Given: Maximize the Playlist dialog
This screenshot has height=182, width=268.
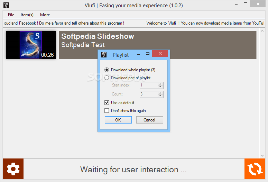Looking at the screenshot, I should [148, 53].
